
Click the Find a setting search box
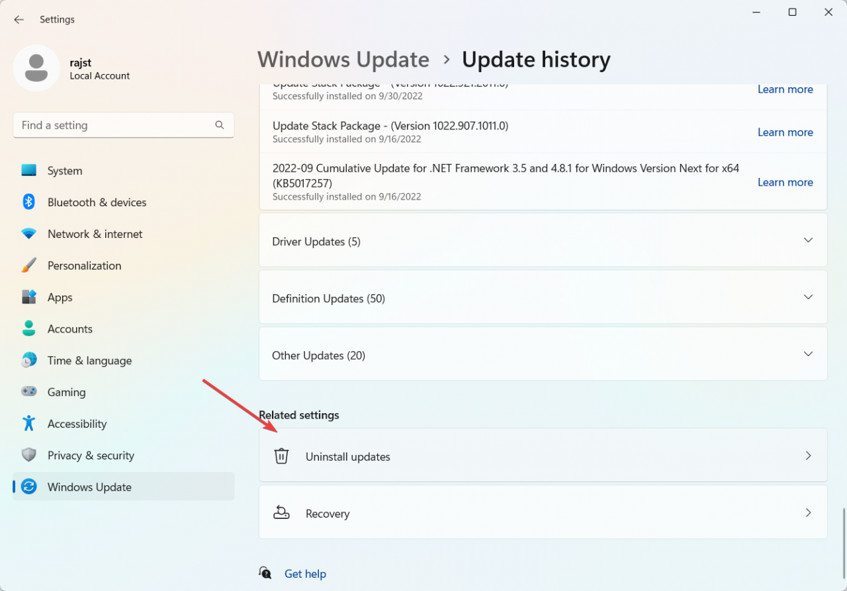[116, 125]
